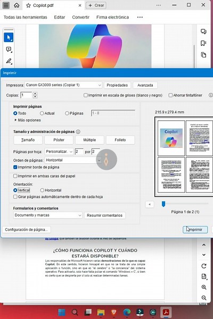Go to next page down chevron
213x319 pixels.
point(203,255)
